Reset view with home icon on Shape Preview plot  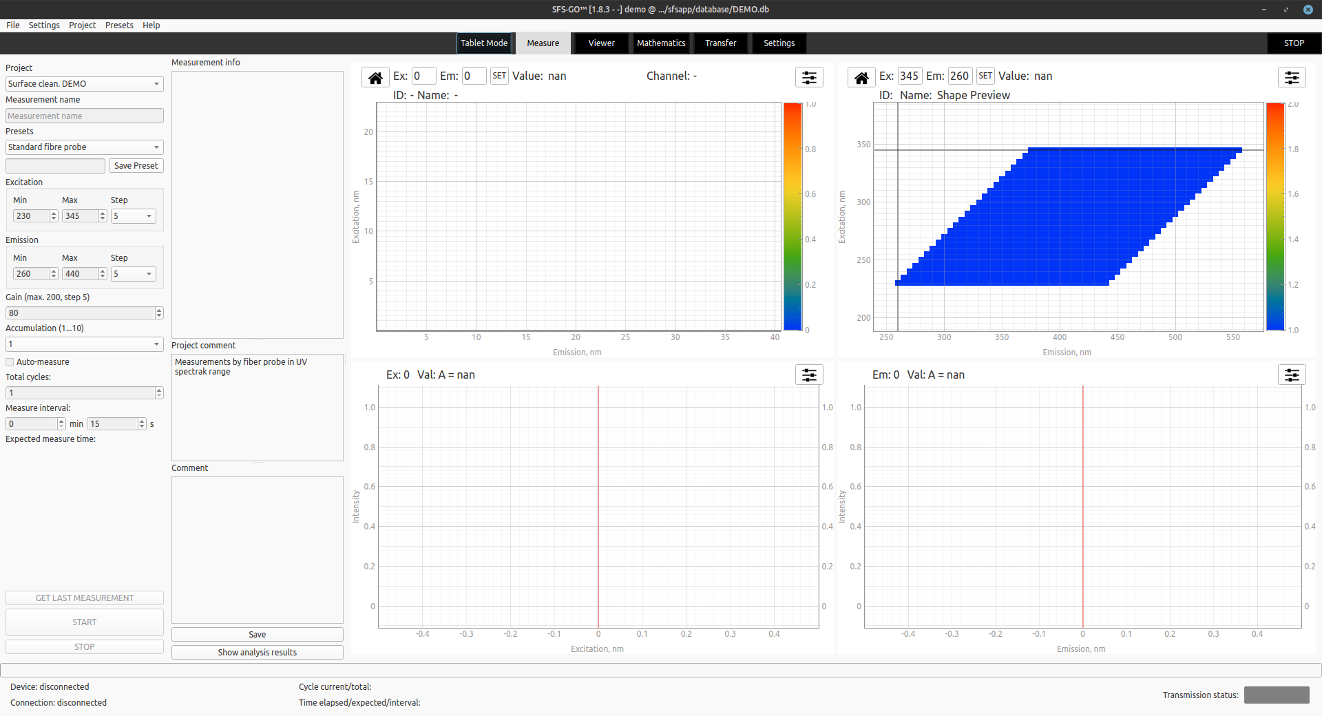coord(861,76)
